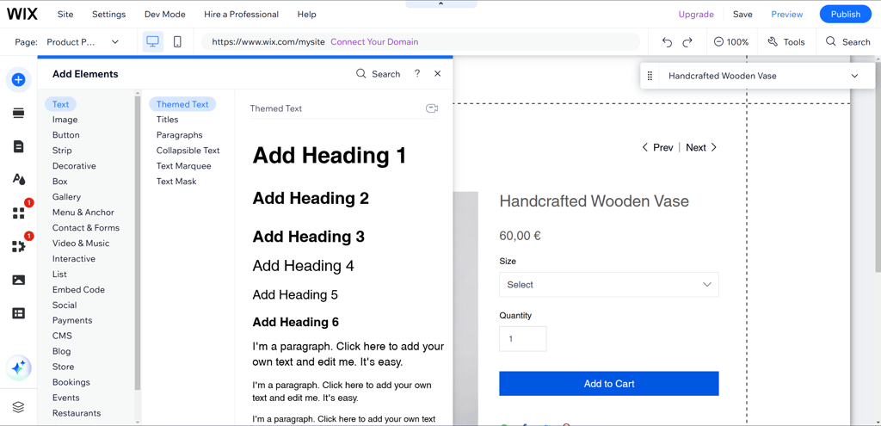This screenshot has height=426, width=881.
Task: Open the Help menu
Action: (x=307, y=14)
